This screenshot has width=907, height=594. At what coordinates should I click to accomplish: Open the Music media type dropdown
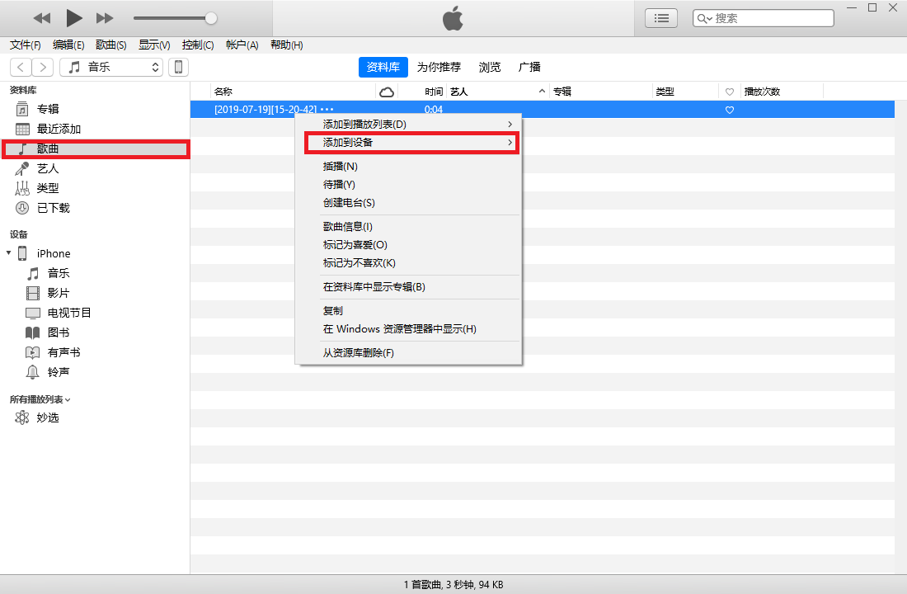(111, 67)
